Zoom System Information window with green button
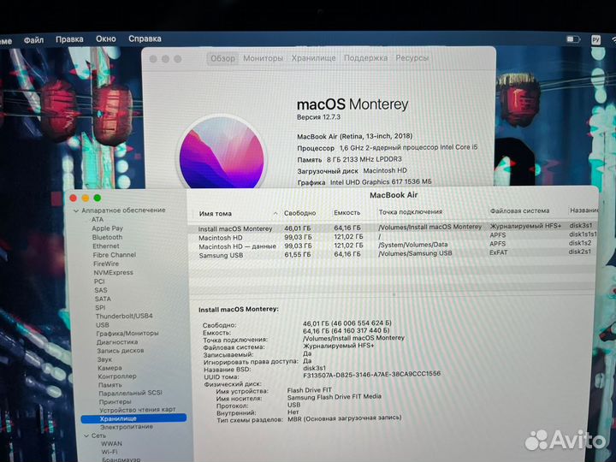This screenshot has height=462, width=616. [98, 198]
